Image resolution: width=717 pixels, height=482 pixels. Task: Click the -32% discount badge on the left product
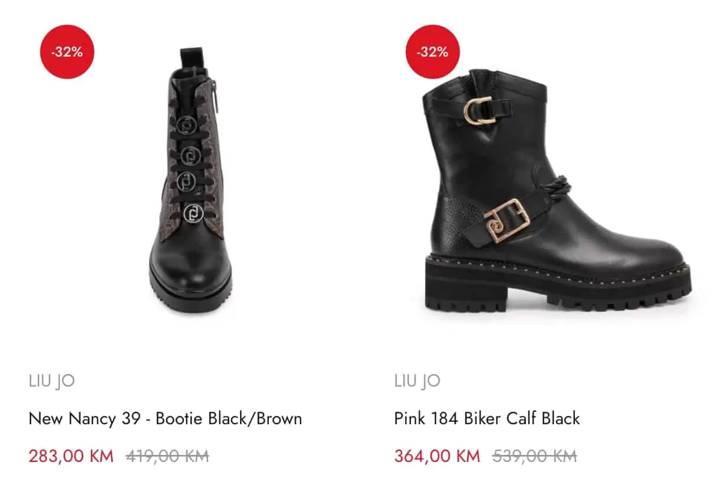[x=67, y=52]
